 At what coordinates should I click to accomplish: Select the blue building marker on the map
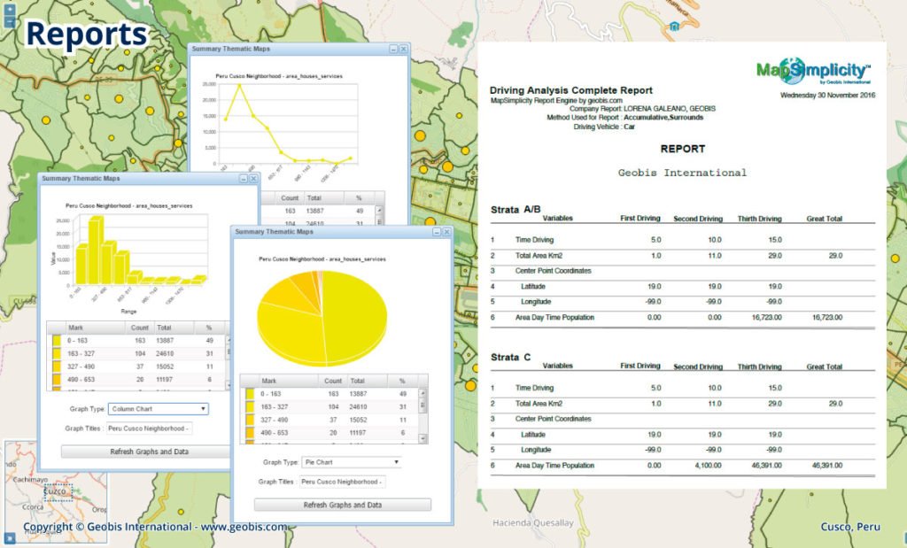click(x=674, y=26)
